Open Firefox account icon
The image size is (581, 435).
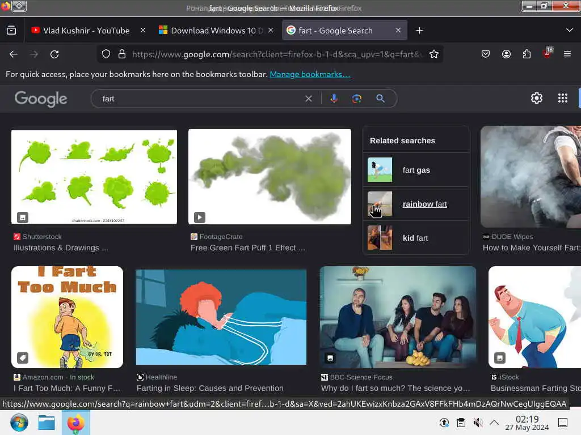(506, 54)
